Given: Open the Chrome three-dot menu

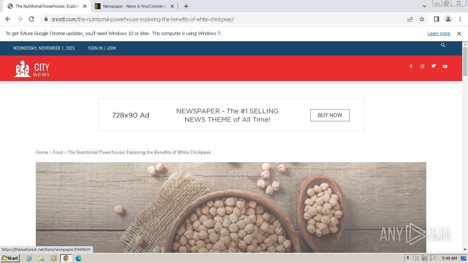Looking at the screenshot, I should [460, 19].
